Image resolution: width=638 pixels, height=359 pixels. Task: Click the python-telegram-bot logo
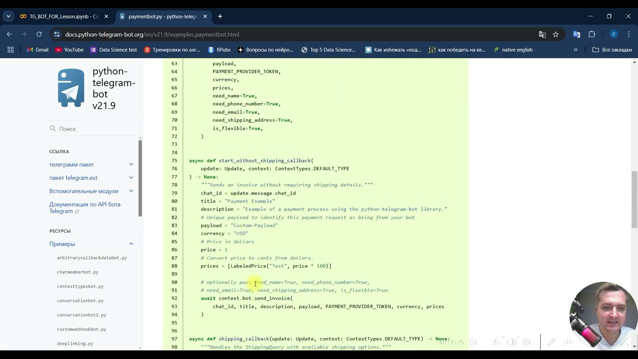(71, 88)
